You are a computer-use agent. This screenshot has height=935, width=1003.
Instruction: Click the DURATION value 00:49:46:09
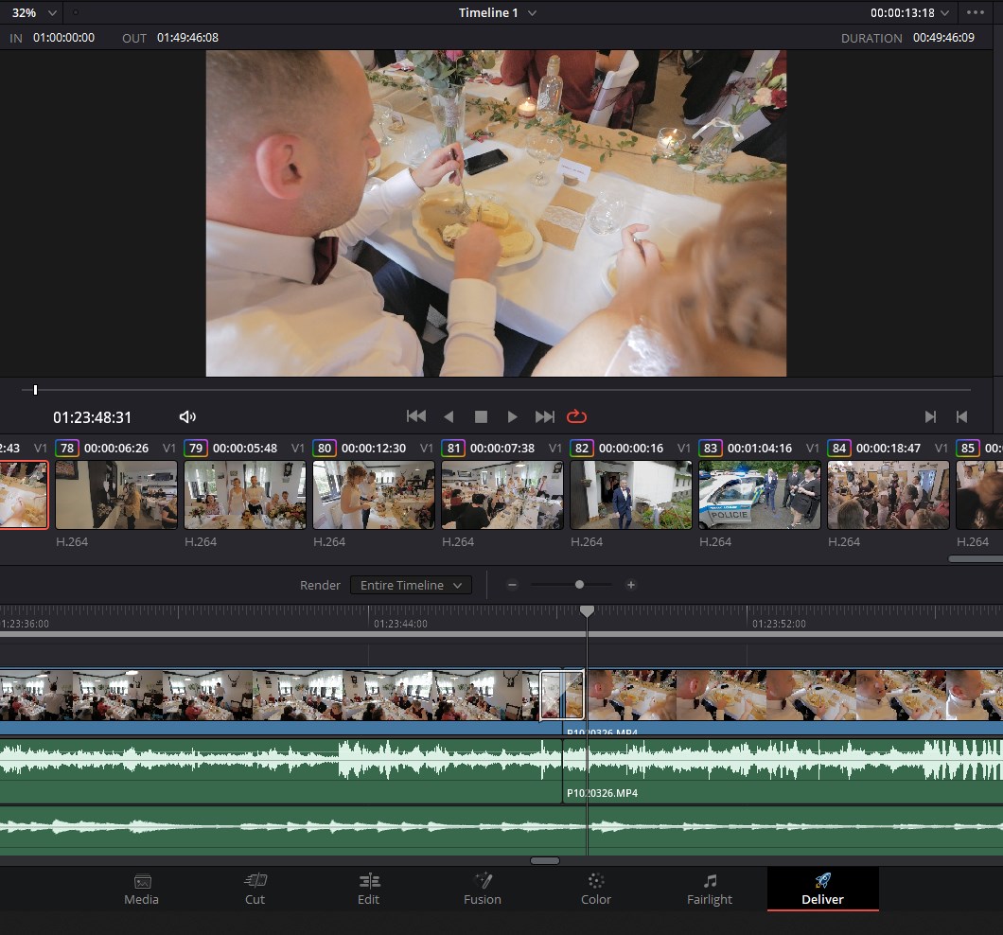pos(943,38)
